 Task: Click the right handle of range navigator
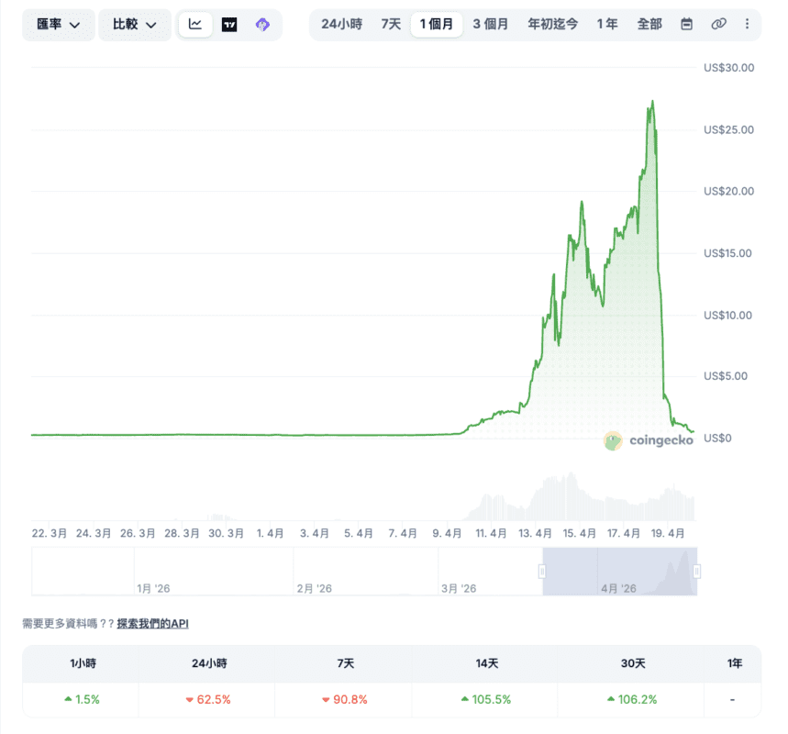click(697, 572)
